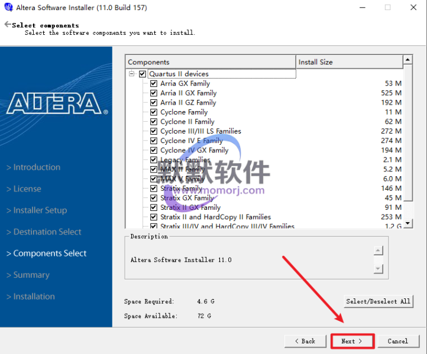The height and width of the screenshot is (354, 427).
Task: Select Arria GX Family row text
Action: coord(185,83)
